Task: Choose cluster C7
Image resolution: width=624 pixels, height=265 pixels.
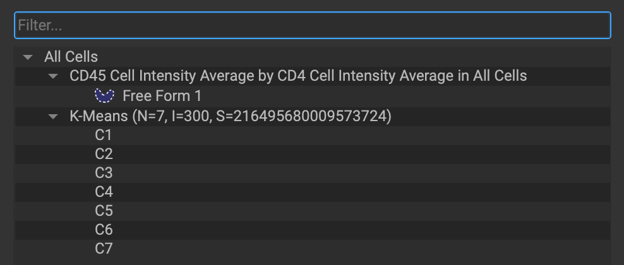Action: point(104,249)
